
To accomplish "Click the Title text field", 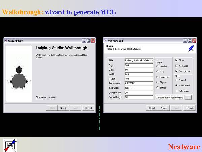I will coord(139,60).
